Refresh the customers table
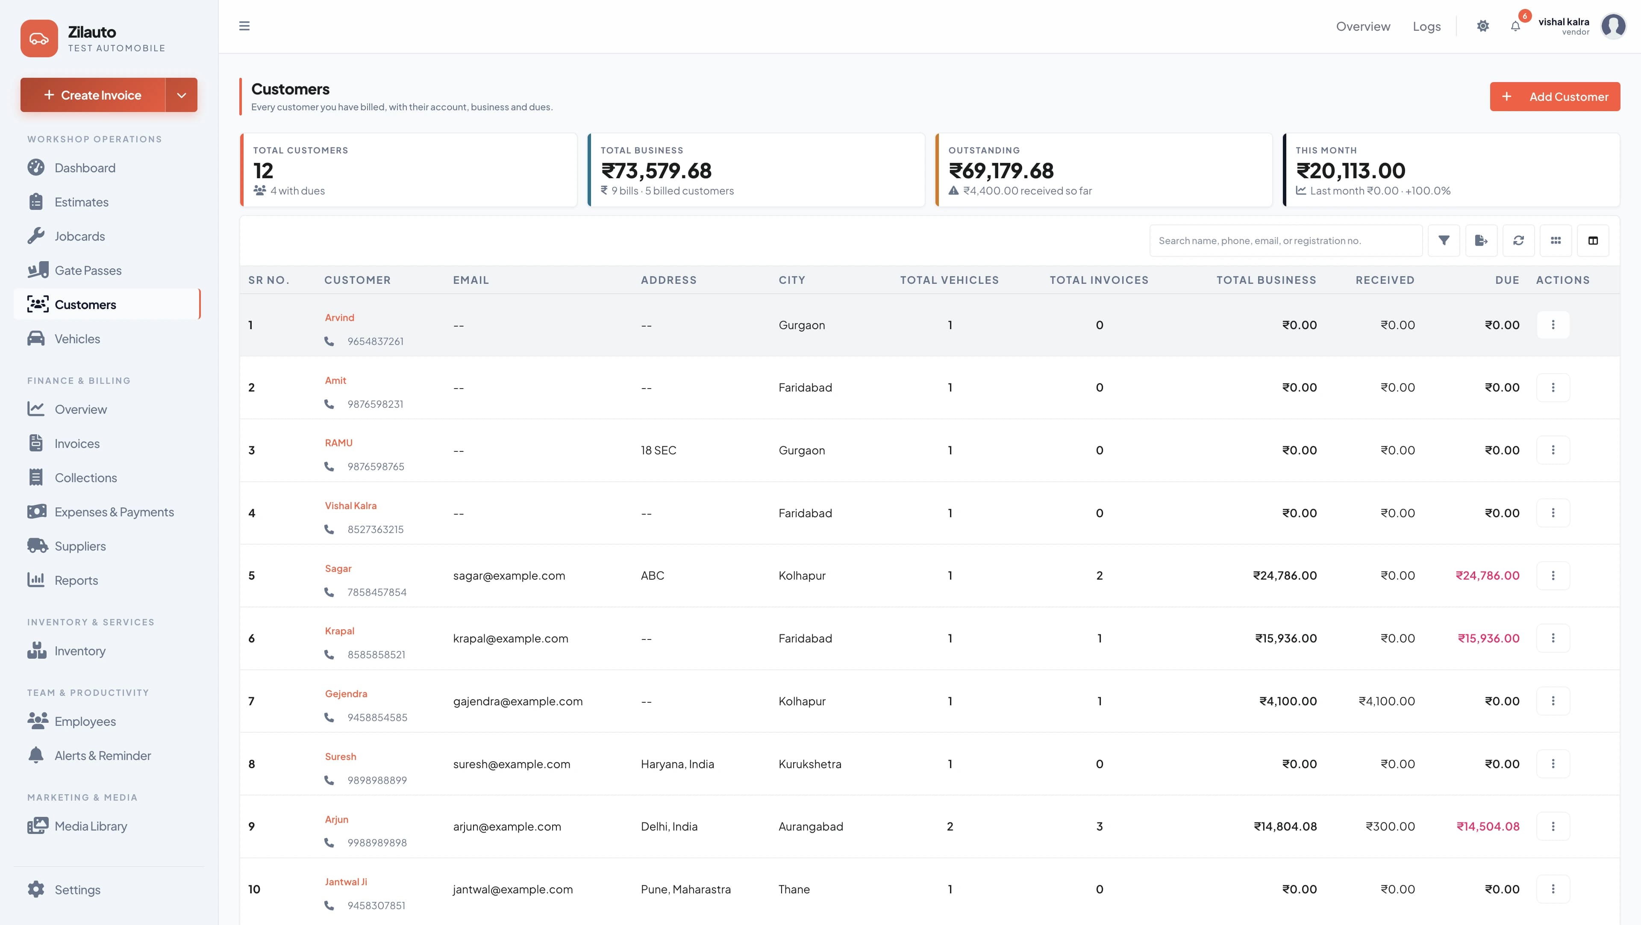Image resolution: width=1641 pixels, height=925 pixels. [1519, 240]
